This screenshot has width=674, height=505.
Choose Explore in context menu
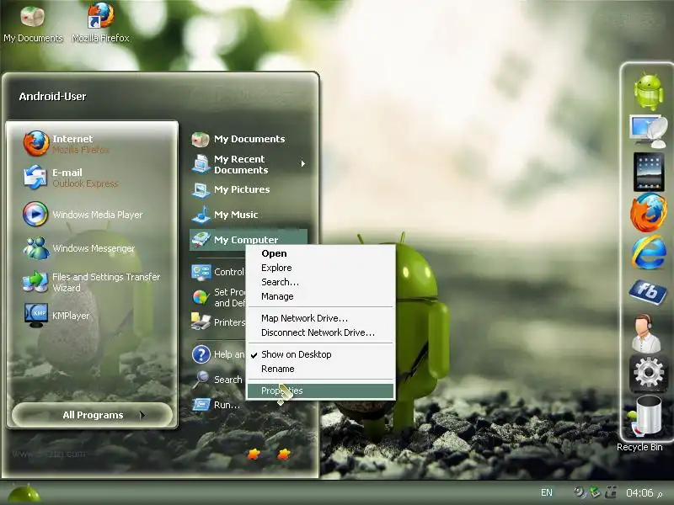321,268
